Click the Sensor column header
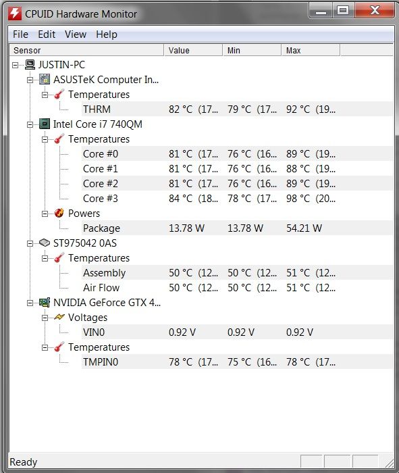The height and width of the screenshot is (473, 399). pos(87,51)
